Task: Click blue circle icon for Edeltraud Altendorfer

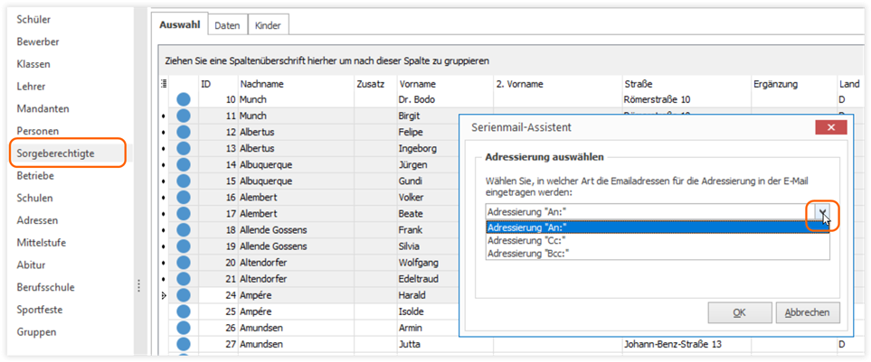Action: tap(184, 278)
